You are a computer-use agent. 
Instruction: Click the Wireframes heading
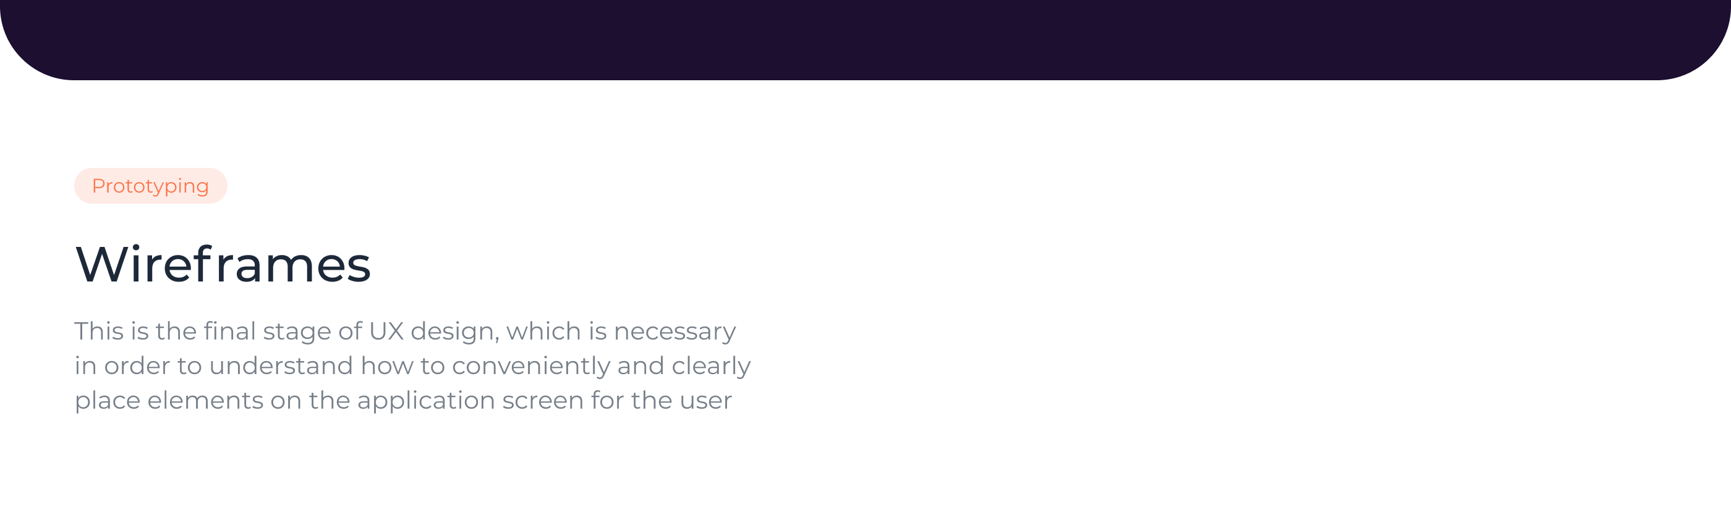click(223, 265)
